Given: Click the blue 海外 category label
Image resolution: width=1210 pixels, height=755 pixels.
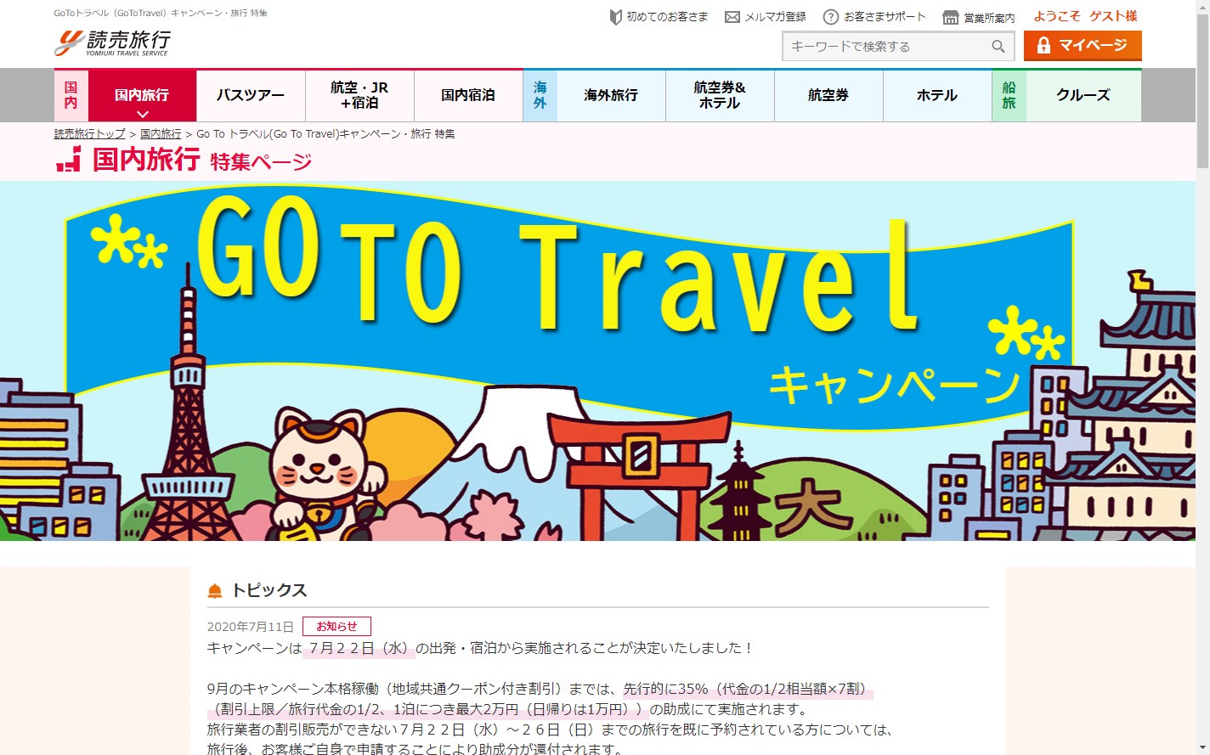Looking at the screenshot, I should click(540, 95).
